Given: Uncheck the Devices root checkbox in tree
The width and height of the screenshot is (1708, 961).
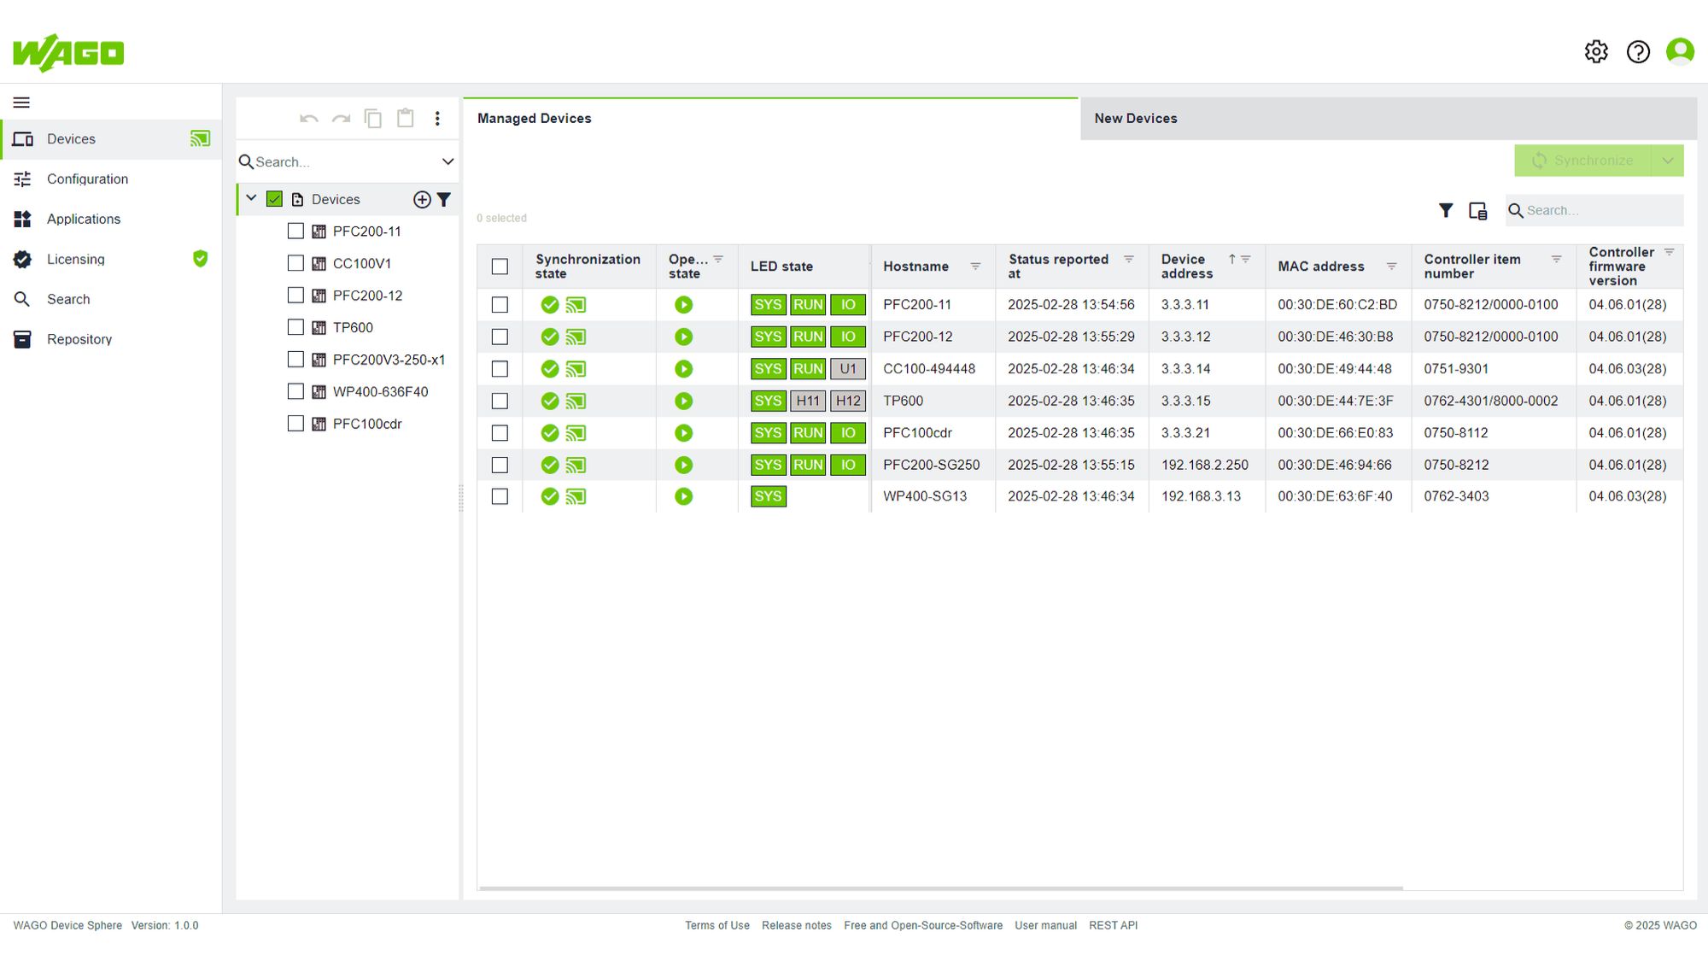Looking at the screenshot, I should coord(274,200).
